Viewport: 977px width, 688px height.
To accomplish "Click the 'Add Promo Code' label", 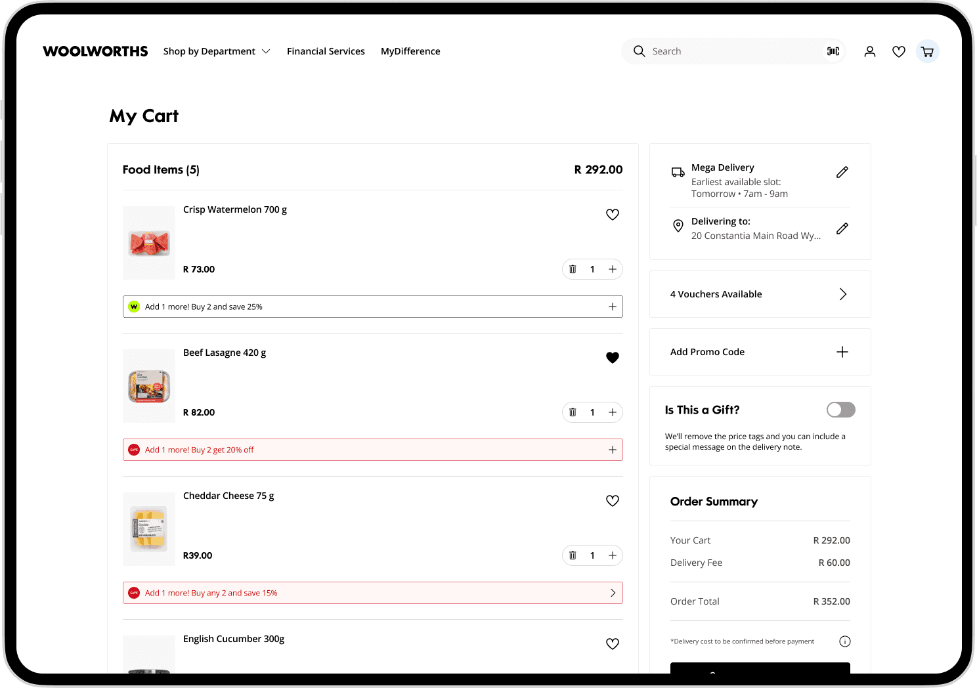I will [x=708, y=352].
